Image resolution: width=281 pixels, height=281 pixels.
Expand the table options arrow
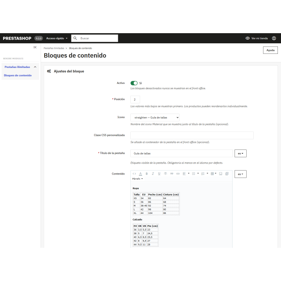point(215,173)
